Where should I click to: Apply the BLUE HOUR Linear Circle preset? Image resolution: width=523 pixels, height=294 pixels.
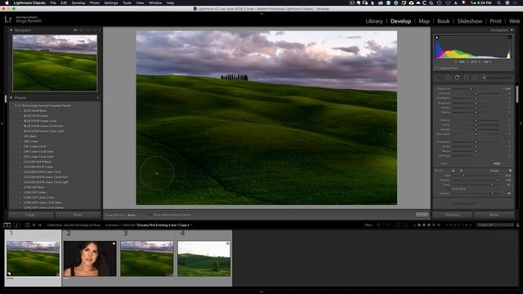pyautogui.click(x=40, y=121)
